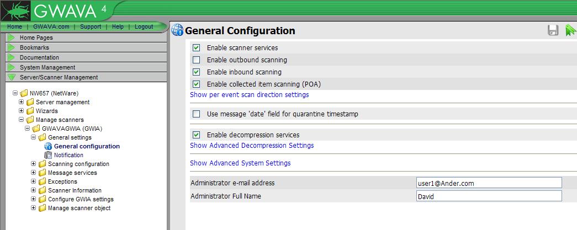Screen dimensions: 577x230
Task: Click the Server management folder icon
Action: [x=30, y=102]
